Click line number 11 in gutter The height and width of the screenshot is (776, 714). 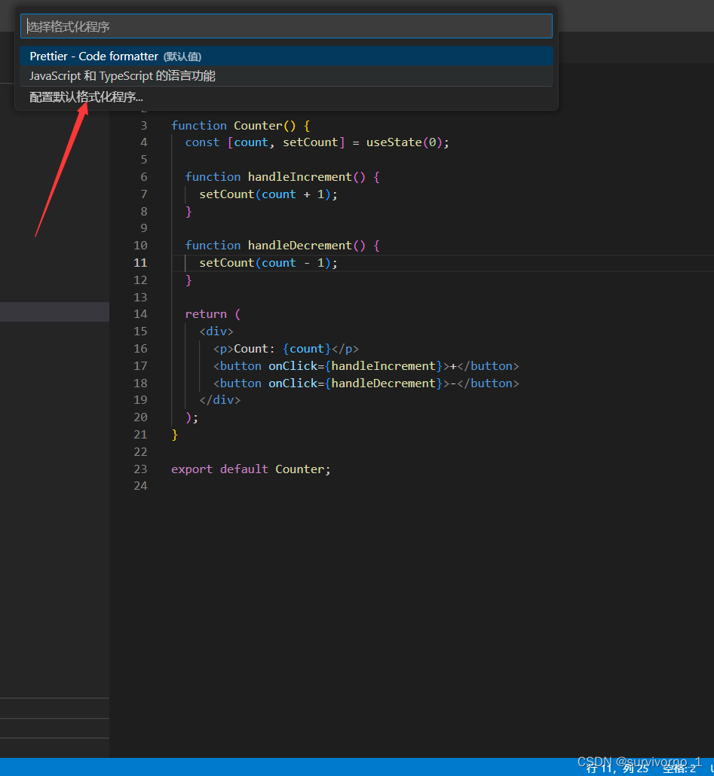[x=141, y=263]
